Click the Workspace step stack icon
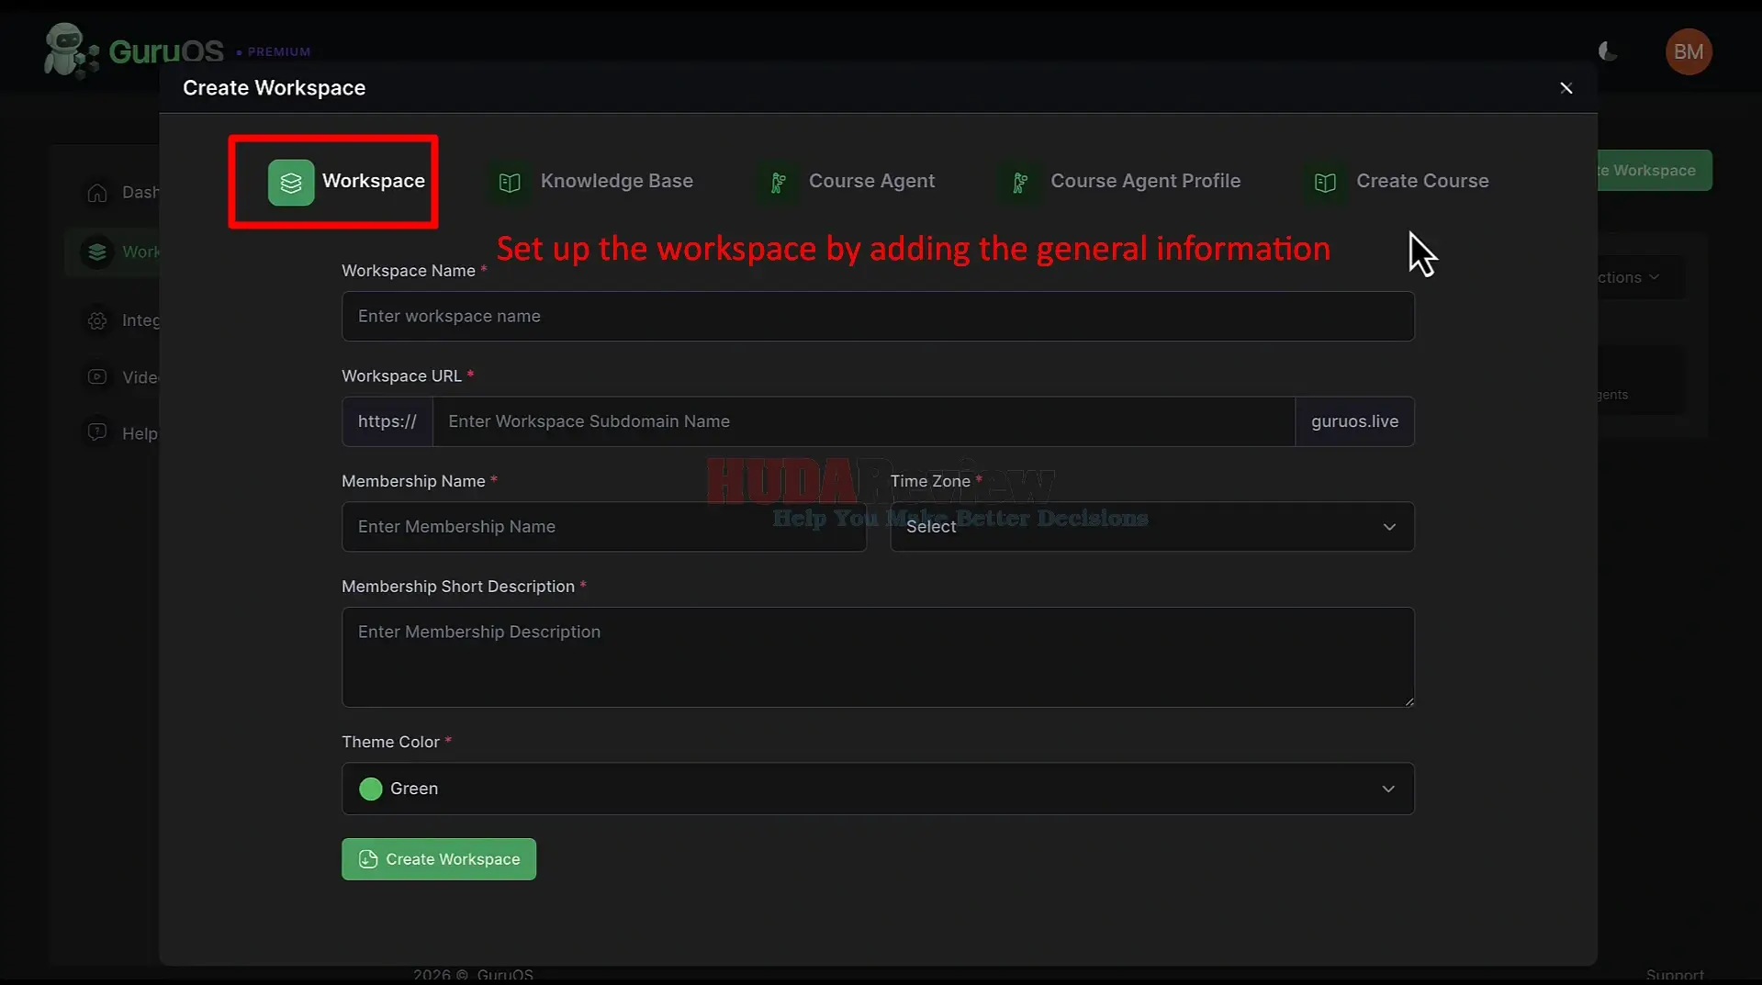 (290, 182)
